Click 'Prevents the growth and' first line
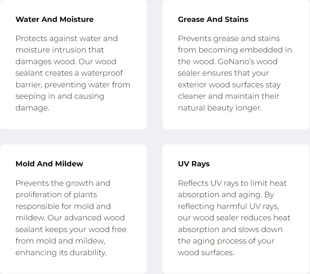 tap(63, 183)
